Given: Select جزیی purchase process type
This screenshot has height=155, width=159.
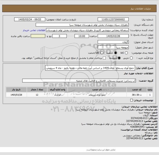Looking at the screenshot, I should pyautogui.click(x=131, y=58).
